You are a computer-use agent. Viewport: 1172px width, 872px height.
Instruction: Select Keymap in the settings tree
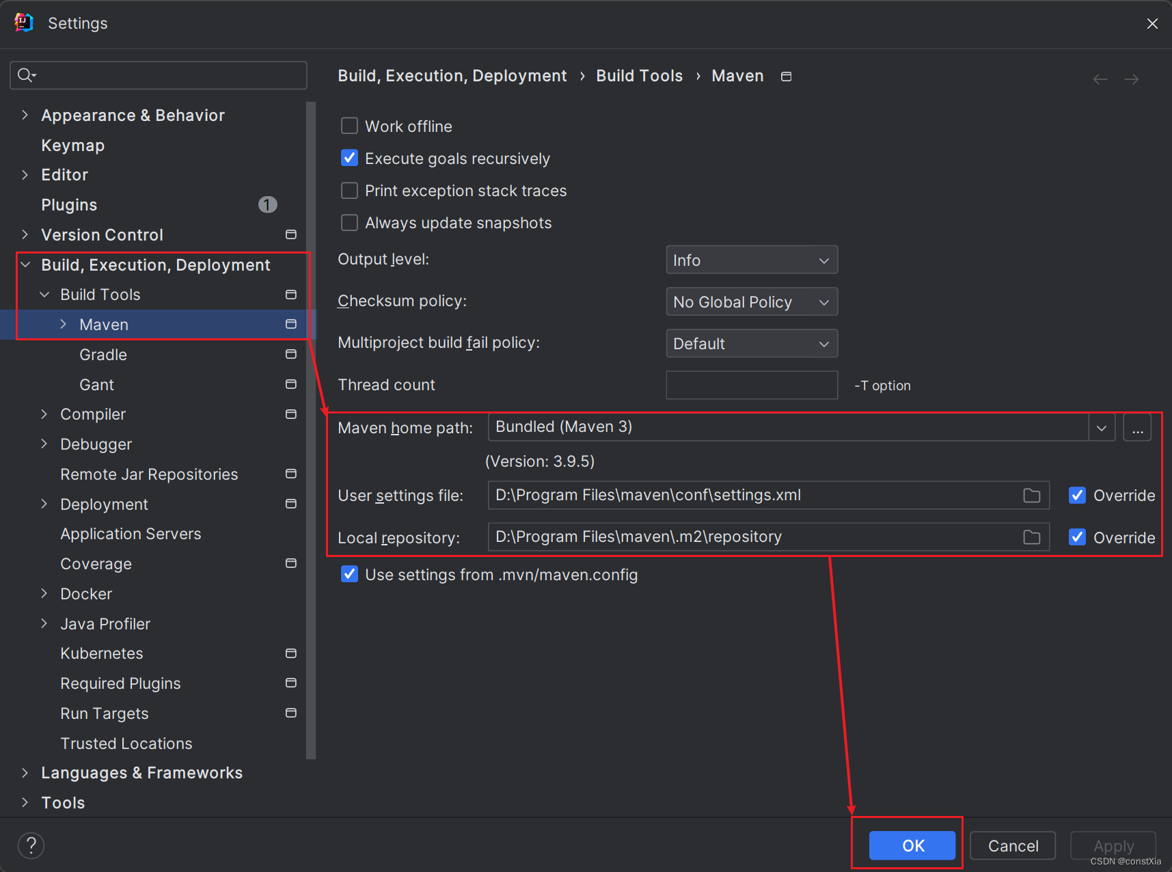[x=73, y=146]
